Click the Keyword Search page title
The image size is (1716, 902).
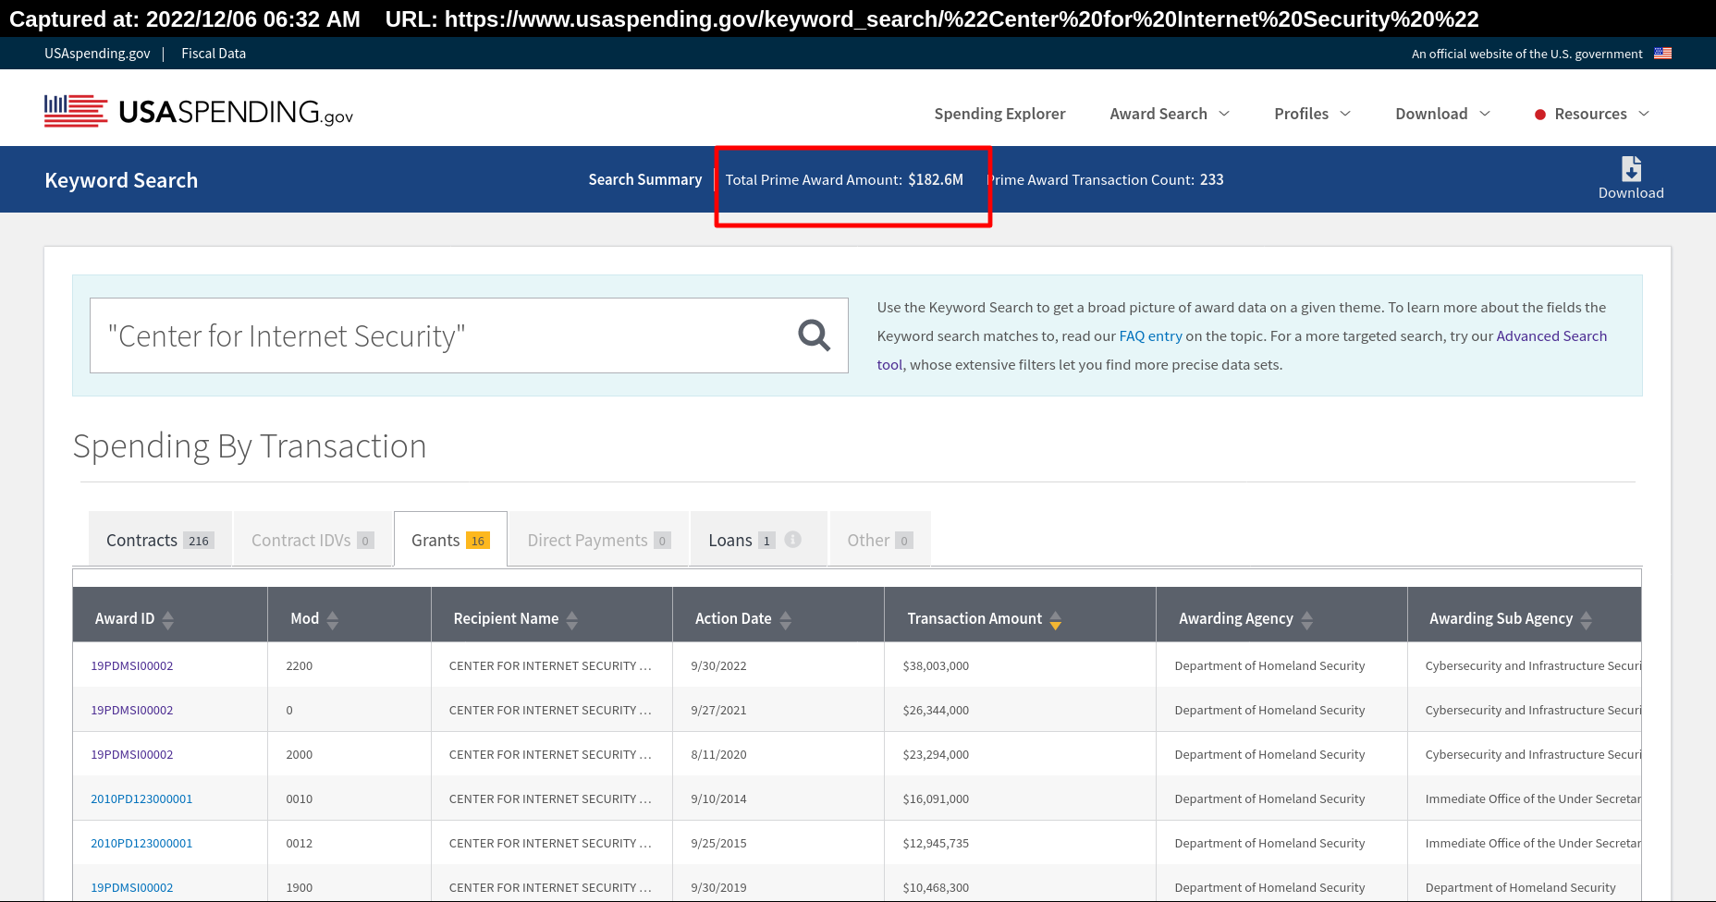click(x=121, y=180)
